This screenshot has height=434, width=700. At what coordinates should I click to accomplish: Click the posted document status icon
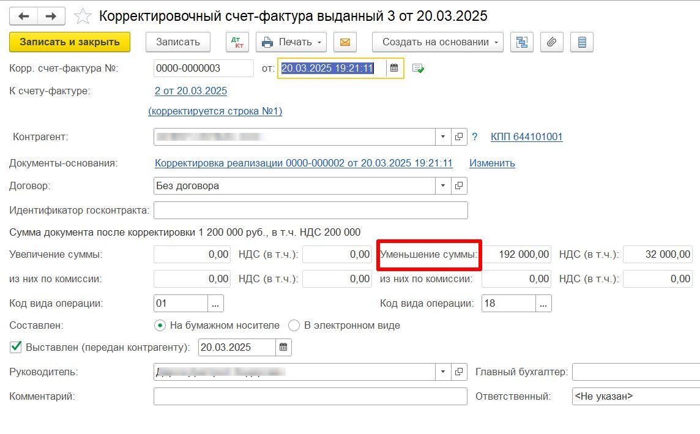pyautogui.click(x=419, y=69)
